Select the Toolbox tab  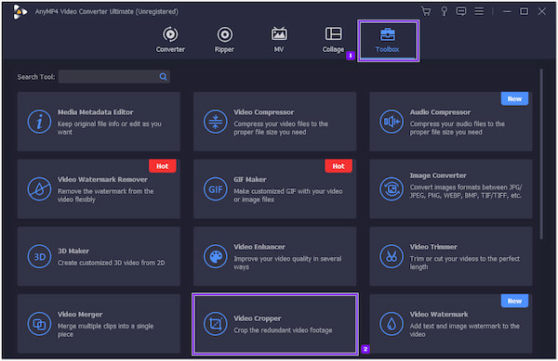click(x=388, y=41)
